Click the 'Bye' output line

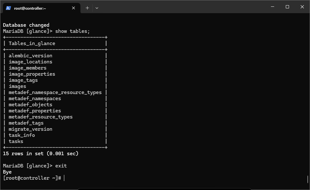pos(7,172)
